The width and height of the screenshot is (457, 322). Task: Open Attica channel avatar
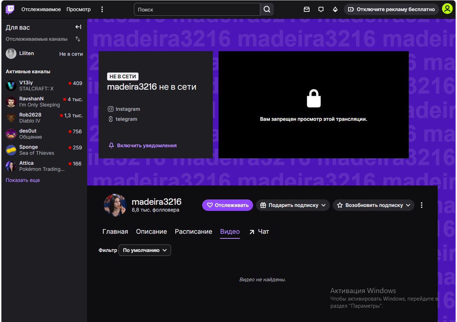click(11, 166)
